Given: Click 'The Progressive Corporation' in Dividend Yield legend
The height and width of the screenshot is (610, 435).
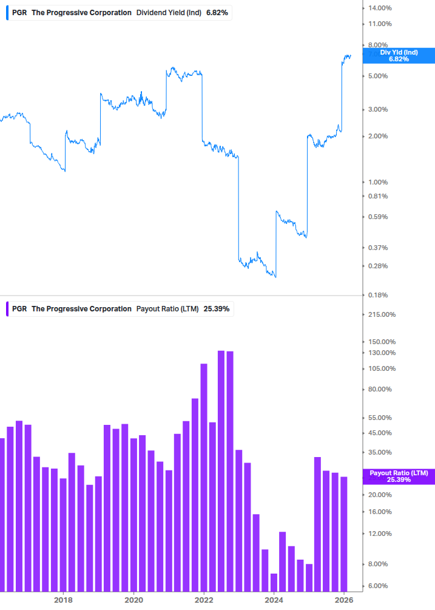Looking at the screenshot, I should (x=81, y=13).
